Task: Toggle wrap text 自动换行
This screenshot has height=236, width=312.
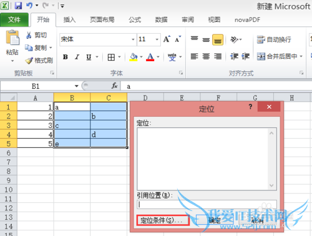Action: (x=274, y=39)
